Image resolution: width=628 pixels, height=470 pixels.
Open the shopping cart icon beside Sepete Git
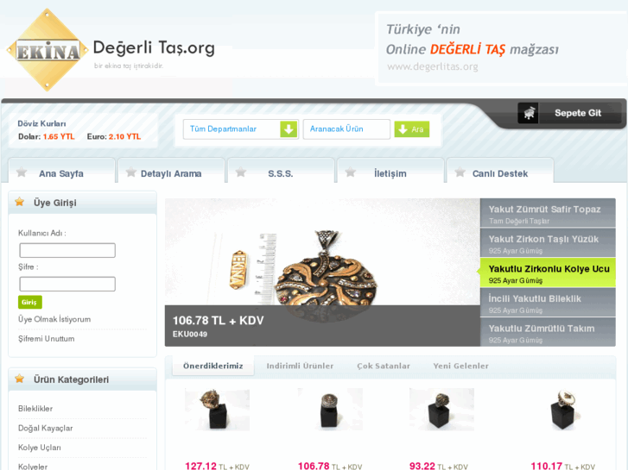[x=529, y=113]
